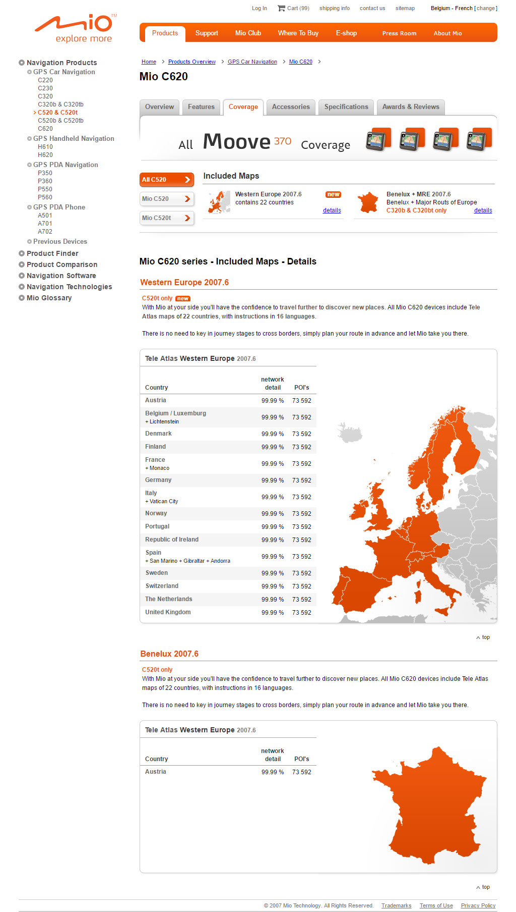Click the Home breadcrumb link
The width and height of the screenshot is (516, 912).
(149, 62)
